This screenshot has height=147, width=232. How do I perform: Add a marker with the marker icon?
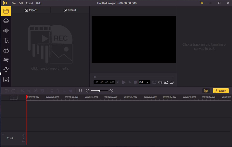tap(80, 91)
